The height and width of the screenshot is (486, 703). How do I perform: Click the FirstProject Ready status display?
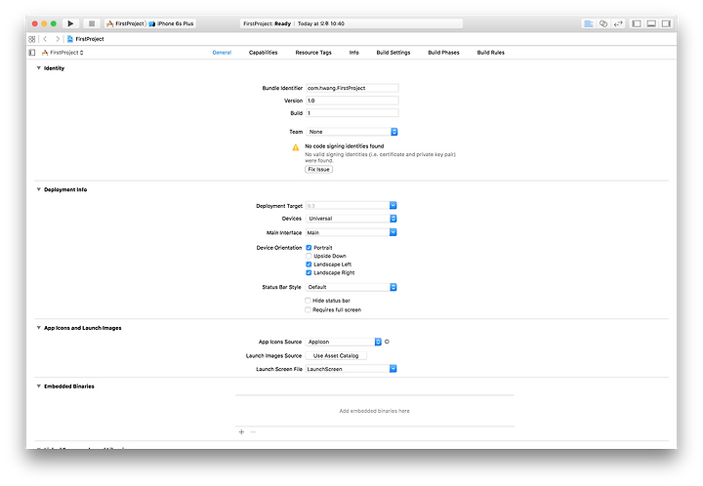coord(351,23)
